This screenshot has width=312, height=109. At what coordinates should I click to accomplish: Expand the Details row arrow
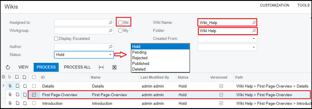tap(3, 86)
